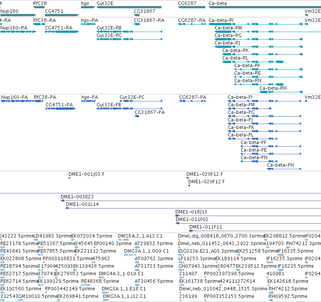Click transcript label Ca-beta-RE
Screen dimensions: 321x302
247,73
